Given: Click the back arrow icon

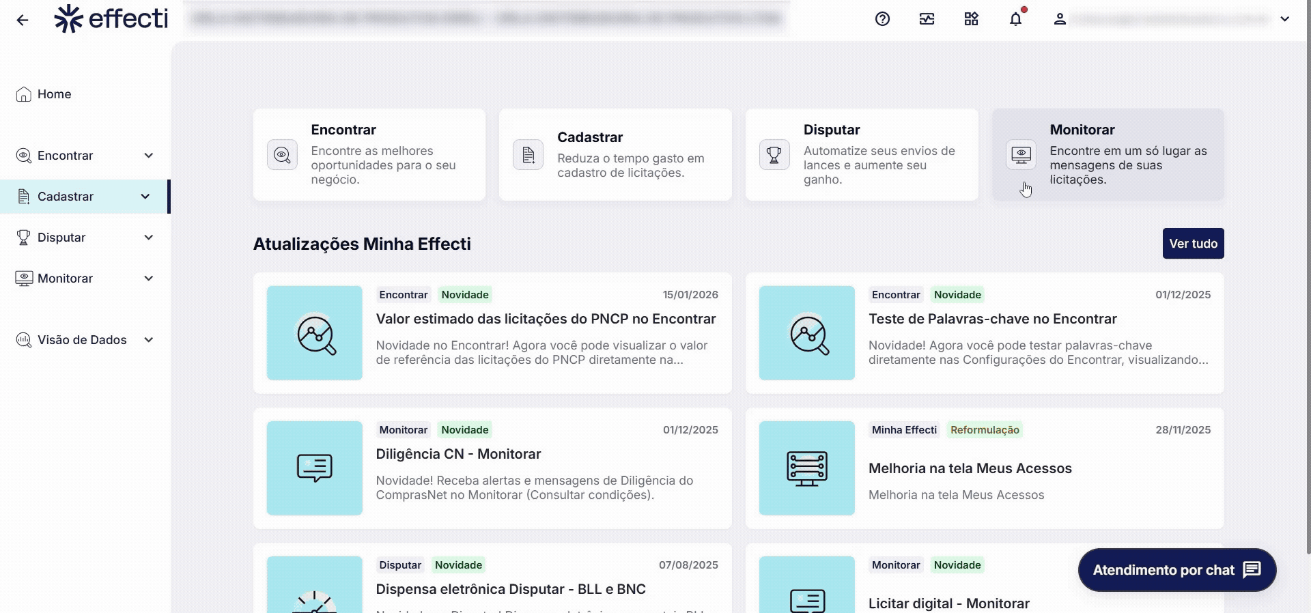Looking at the screenshot, I should (23, 20).
